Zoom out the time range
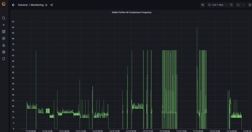This screenshot has height=132, width=252. 232,5
